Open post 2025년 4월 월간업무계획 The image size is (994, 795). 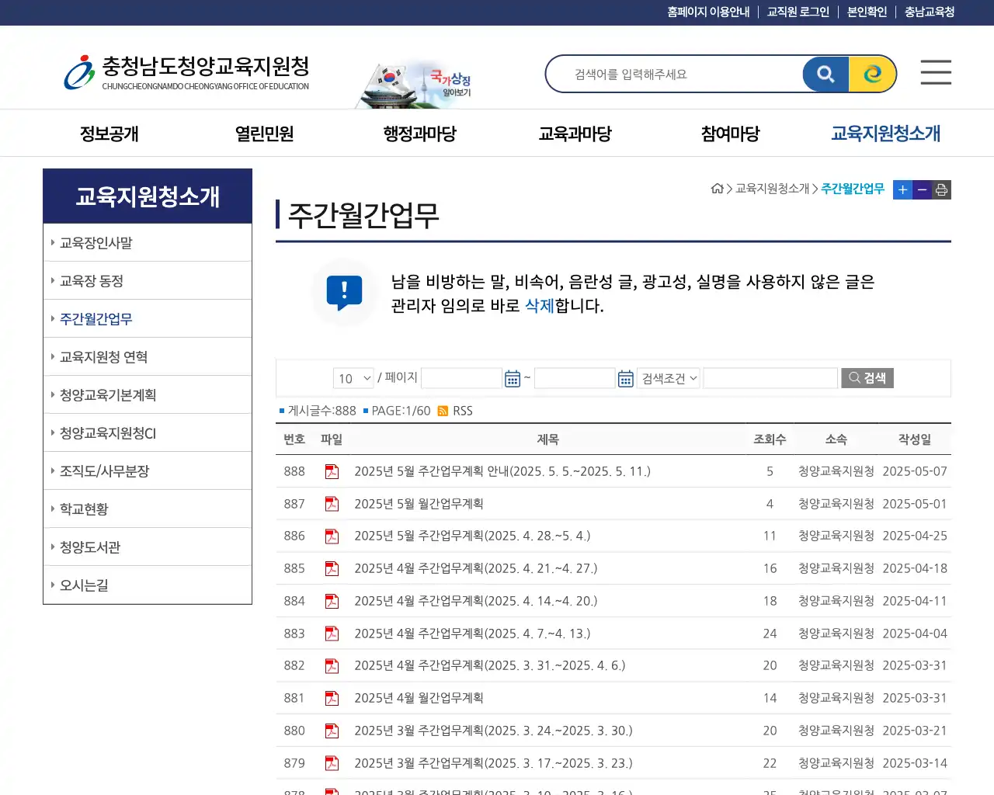coord(419,698)
